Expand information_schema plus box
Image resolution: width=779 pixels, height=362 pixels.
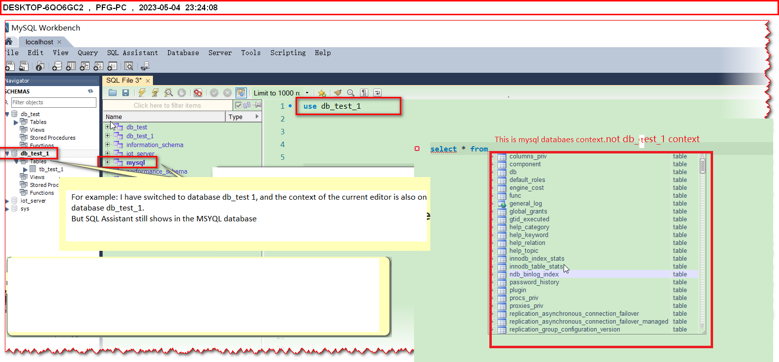click(x=107, y=145)
